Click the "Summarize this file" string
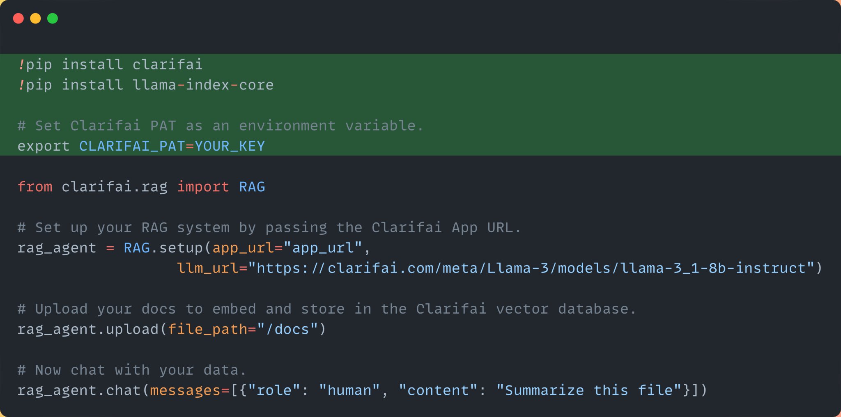Viewport: 841px width, 417px height. click(x=589, y=390)
